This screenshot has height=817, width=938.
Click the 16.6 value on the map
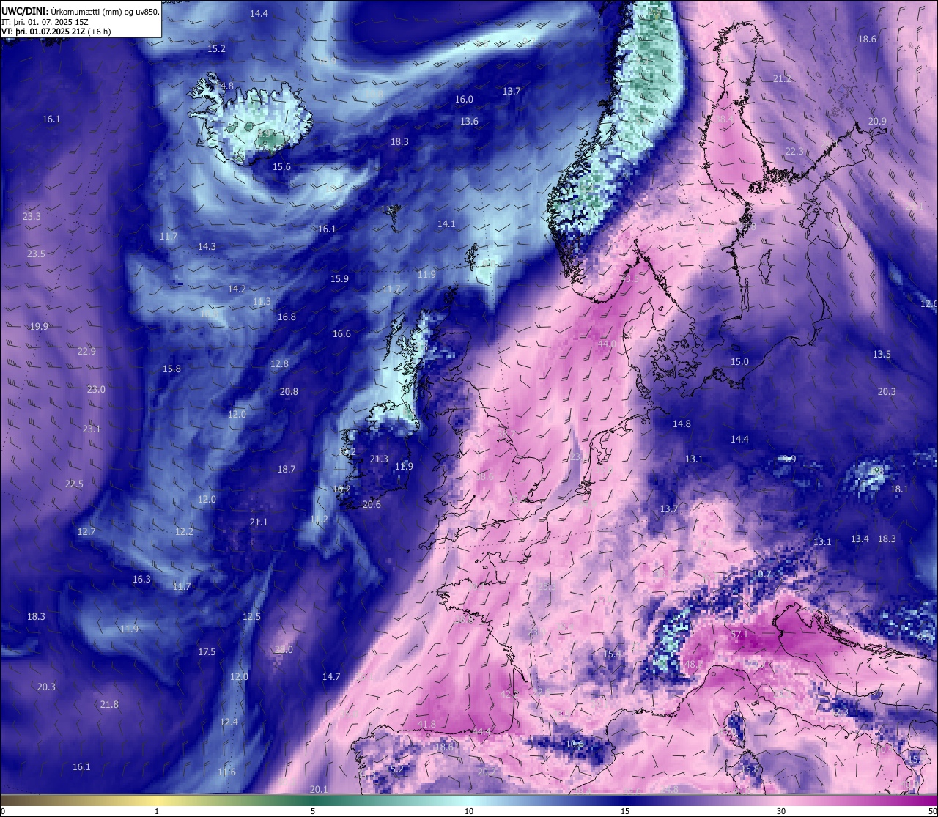(x=341, y=333)
